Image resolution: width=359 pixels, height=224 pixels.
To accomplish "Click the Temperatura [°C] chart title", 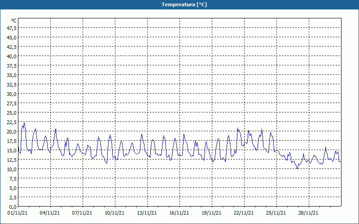I will pos(184,4).
